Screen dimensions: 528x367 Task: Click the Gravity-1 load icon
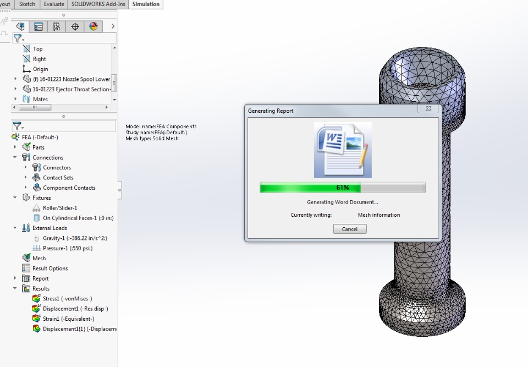37,238
